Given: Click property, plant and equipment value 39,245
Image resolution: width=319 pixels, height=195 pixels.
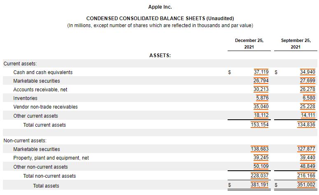Looking at the screenshot, I should coord(261,158).
